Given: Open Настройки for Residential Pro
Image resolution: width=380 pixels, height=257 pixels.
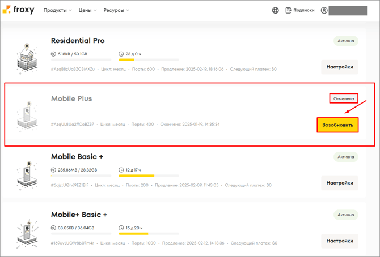Looking at the screenshot, I should (340, 67).
